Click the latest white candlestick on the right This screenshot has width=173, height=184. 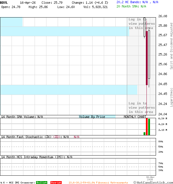tap(149, 55)
